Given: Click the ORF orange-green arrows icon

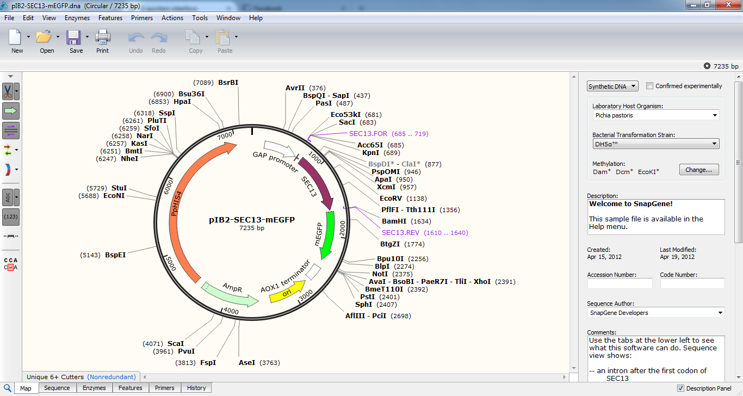Looking at the screenshot, I should coord(8,150).
